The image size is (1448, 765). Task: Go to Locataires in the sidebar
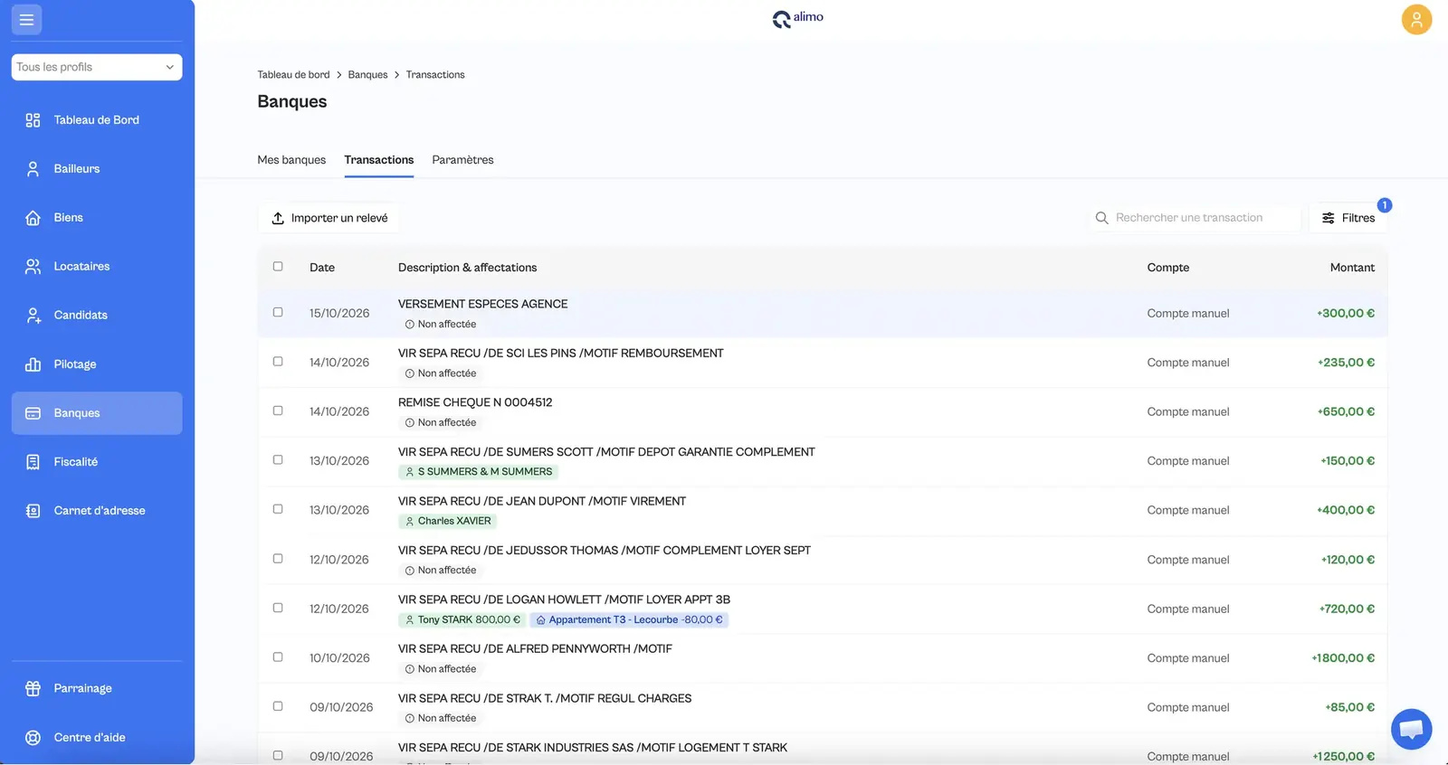click(x=97, y=267)
